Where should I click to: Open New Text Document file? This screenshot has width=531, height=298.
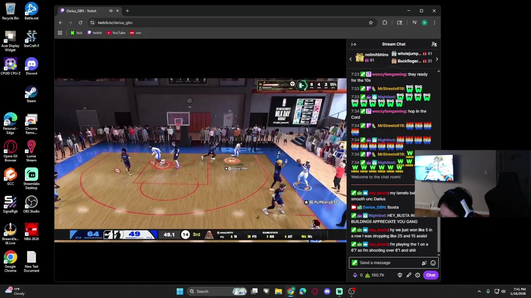pos(32,262)
